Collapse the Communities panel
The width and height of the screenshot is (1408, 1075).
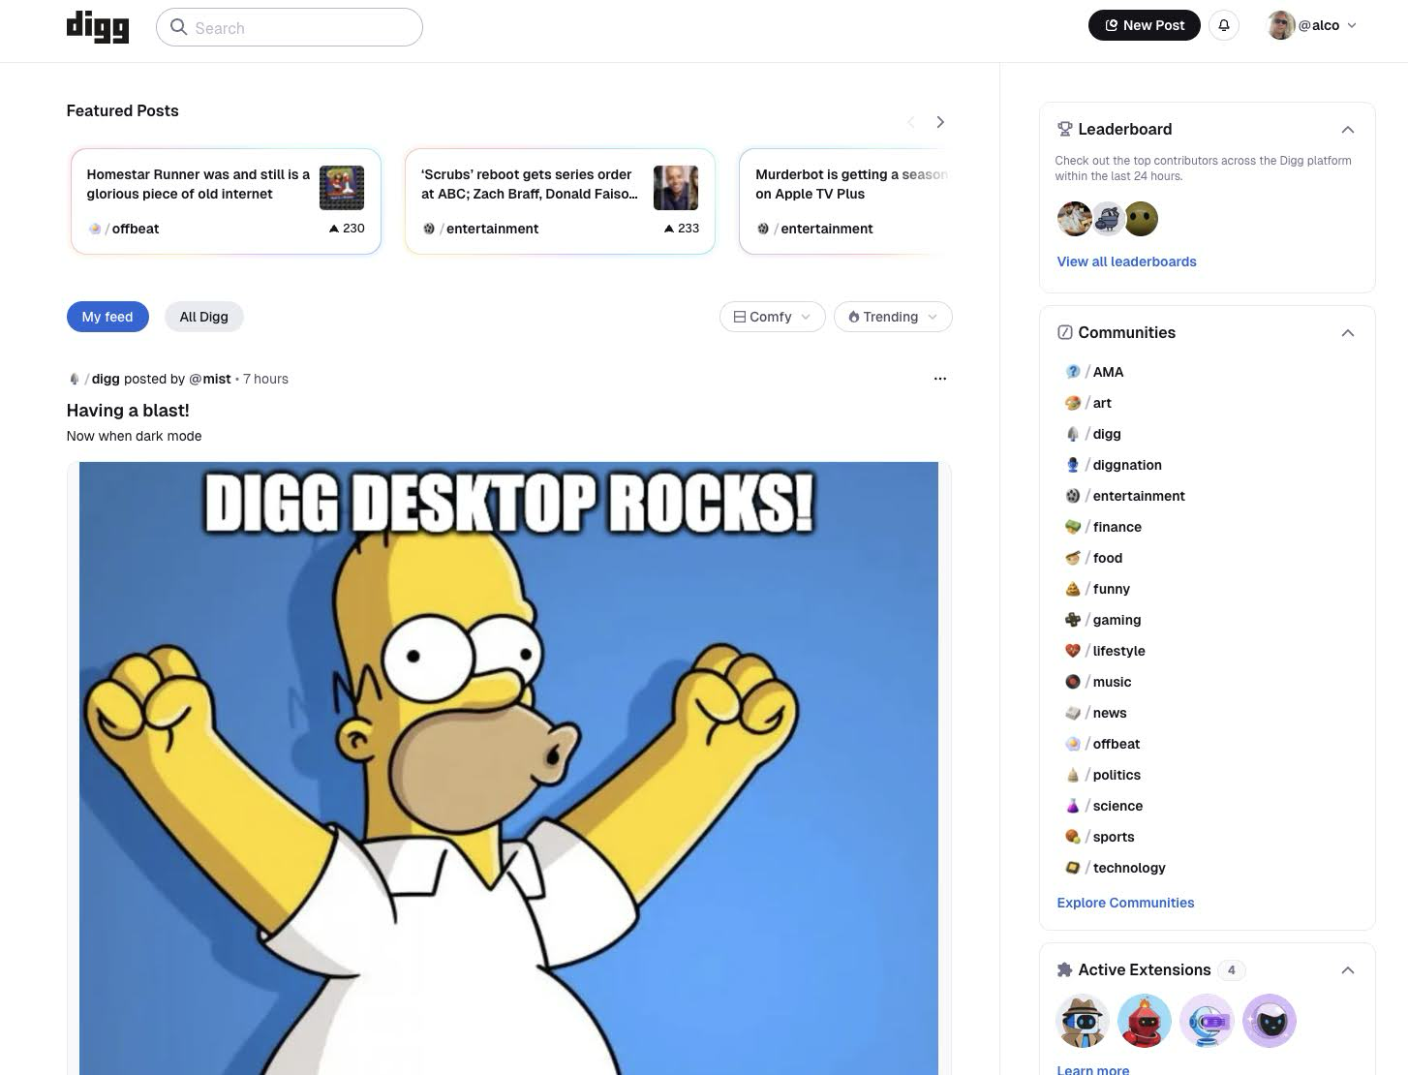point(1347,333)
